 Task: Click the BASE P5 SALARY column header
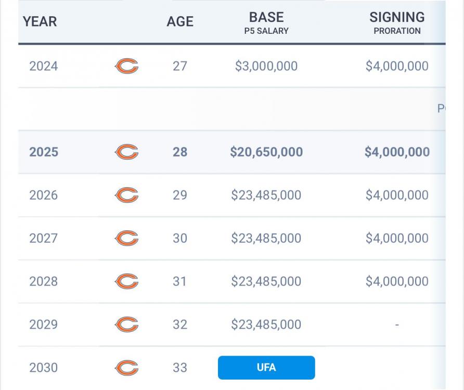click(x=266, y=23)
